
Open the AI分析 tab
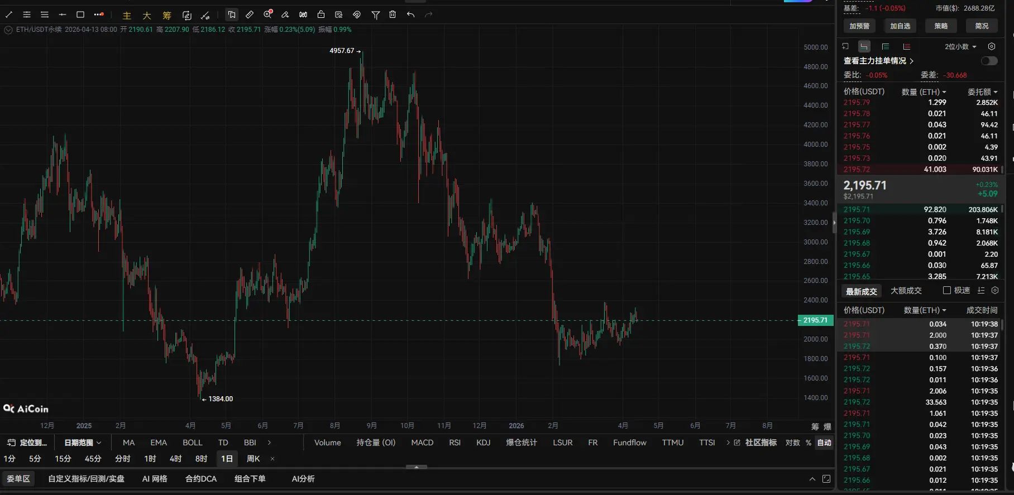(303, 479)
